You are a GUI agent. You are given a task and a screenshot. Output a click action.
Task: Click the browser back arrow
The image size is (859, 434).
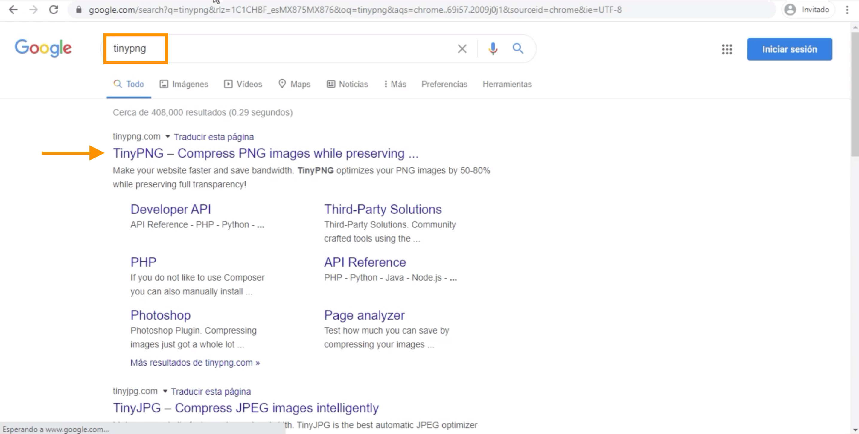13,10
